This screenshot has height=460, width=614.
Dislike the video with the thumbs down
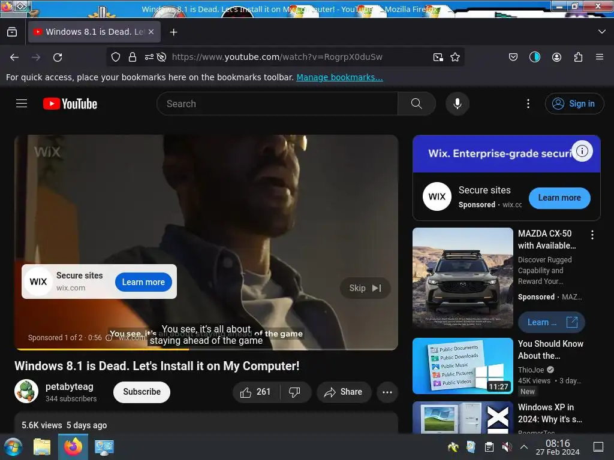pyautogui.click(x=294, y=392)
